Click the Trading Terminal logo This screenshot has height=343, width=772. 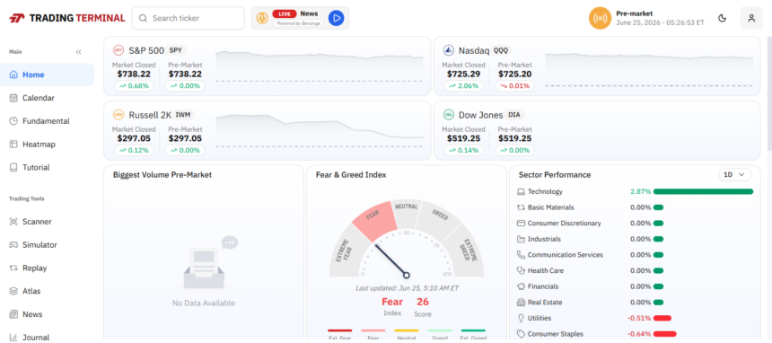pos(67,18)
